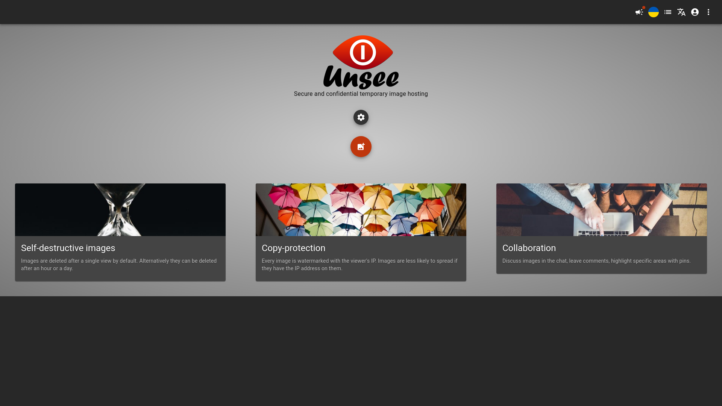Open the list view icon in header
Viewport: 722px width, 406px height.
tap(668, 12)
